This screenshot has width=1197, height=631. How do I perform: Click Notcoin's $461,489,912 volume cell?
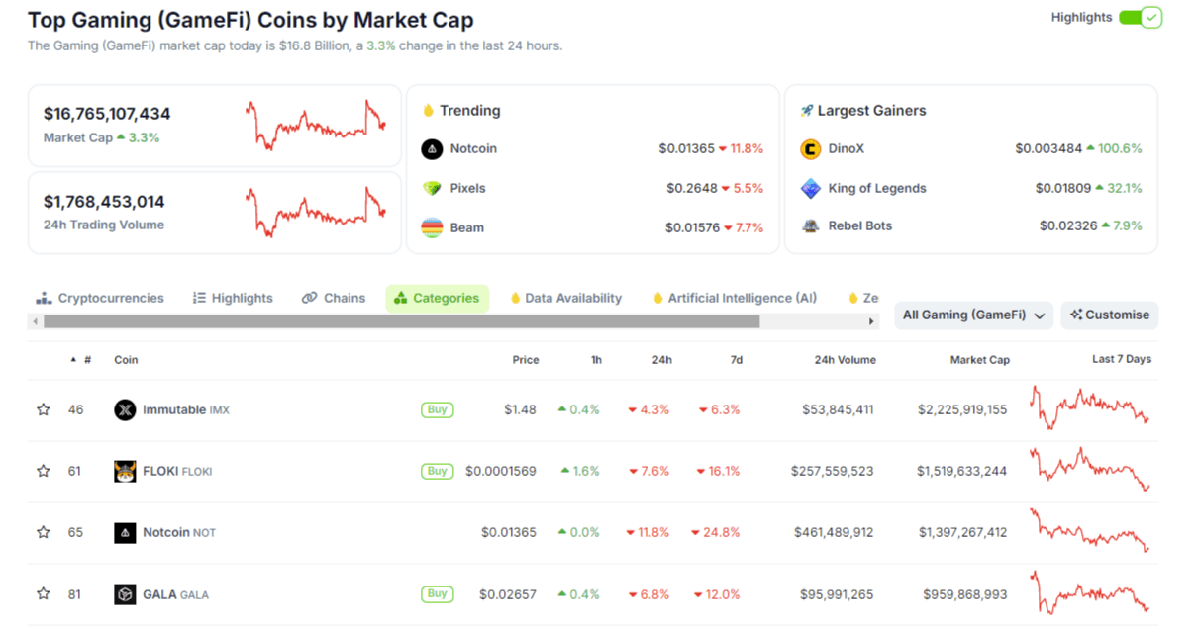(834, 532)
